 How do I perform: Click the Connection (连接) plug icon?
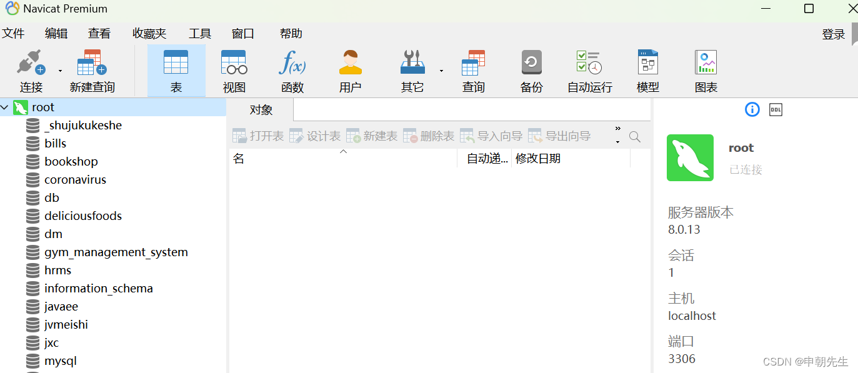(31, 62)
